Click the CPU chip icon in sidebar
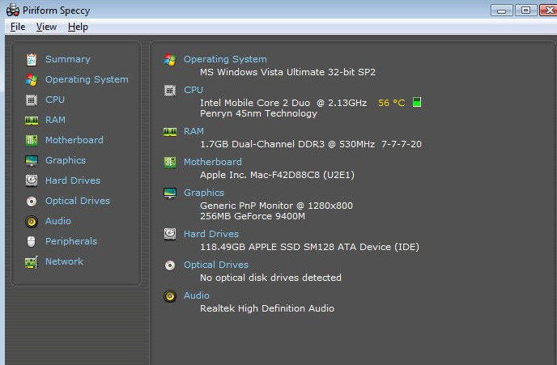The width and height of the screenshot is (557, 365). point(32,100)
